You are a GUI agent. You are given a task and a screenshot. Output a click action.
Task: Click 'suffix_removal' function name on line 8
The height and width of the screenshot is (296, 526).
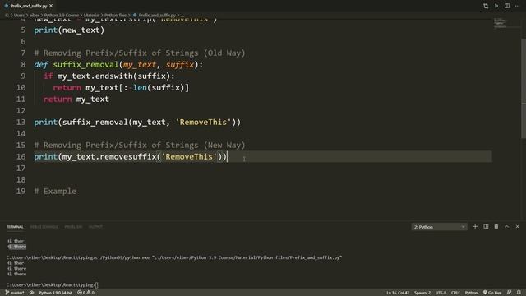pos(85,64)
